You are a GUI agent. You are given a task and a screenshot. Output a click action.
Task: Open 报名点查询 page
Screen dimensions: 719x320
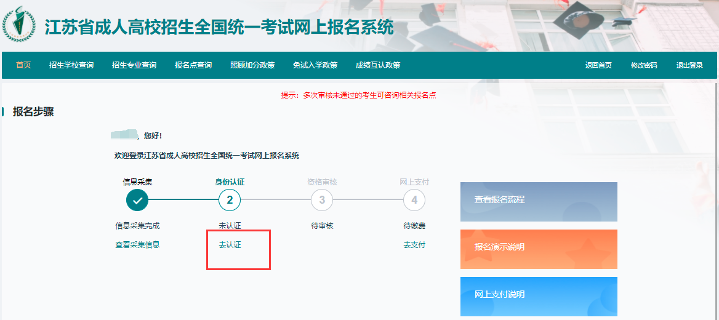point(193,65)
